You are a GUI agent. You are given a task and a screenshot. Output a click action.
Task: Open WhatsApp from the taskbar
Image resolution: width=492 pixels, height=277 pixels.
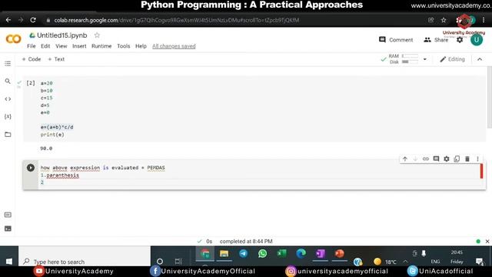263,253
